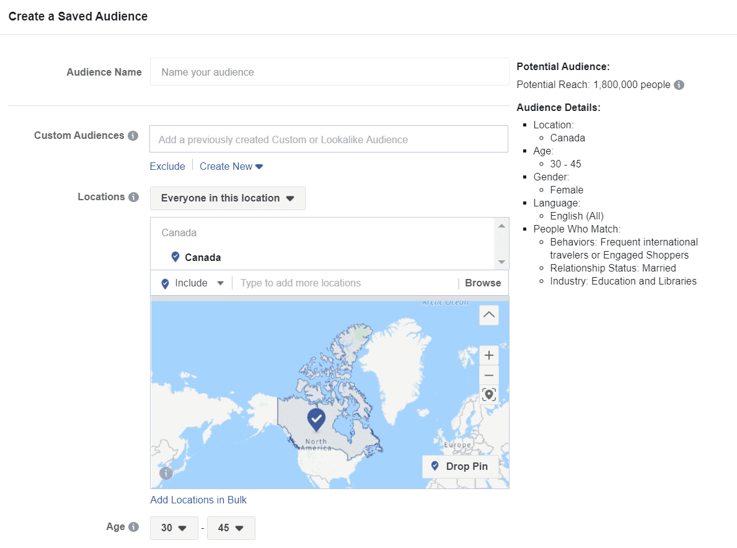Click the blue pin icon next to Canada
Viewport: 737px width, 548px height.
pos(175,257)
